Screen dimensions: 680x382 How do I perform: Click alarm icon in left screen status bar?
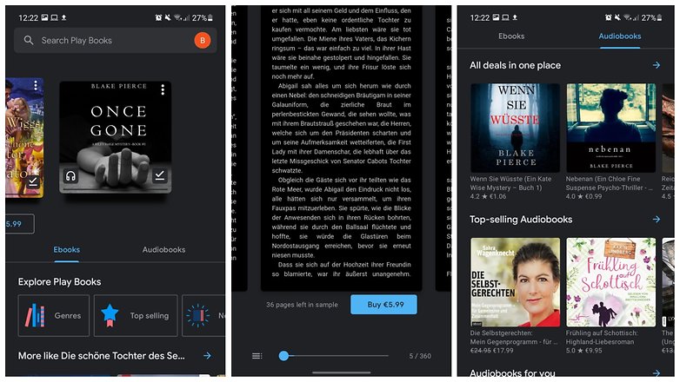pyautogui.click(x=158, y=17)
